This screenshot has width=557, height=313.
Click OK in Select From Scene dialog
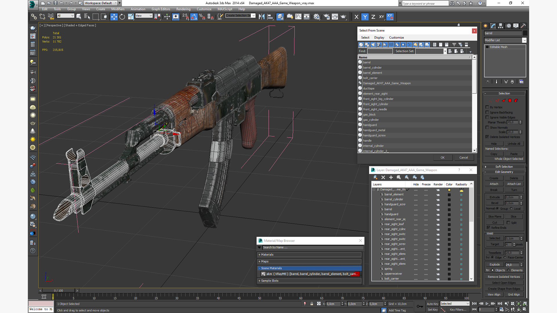coord(442,158)
